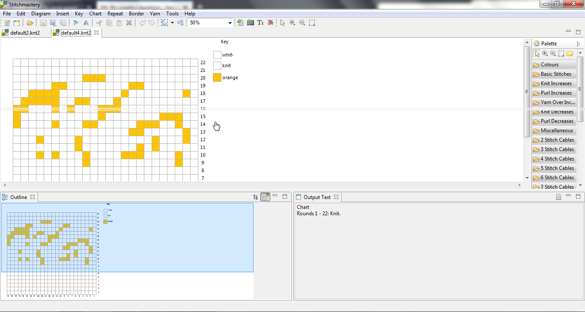Viewport: 585px width, 312px height.
Task: Toggle the outline tree view button
Action: coord(256,197)
